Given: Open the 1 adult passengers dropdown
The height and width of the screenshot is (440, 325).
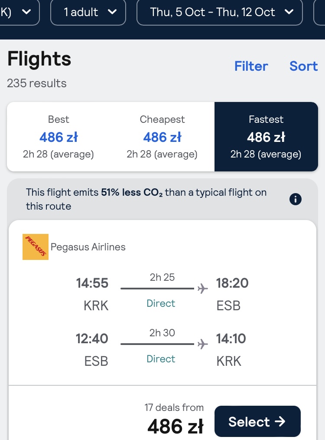Looking at the screenshot, I should [x=88, y=12].
